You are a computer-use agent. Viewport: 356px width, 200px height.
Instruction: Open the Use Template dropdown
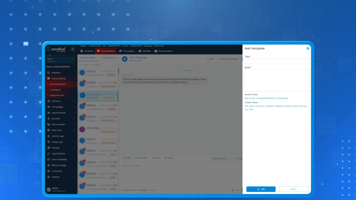[221, 159]
